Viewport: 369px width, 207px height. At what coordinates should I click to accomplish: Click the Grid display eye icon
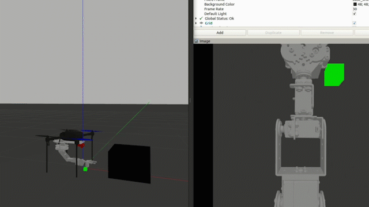(x=201, y=23)
